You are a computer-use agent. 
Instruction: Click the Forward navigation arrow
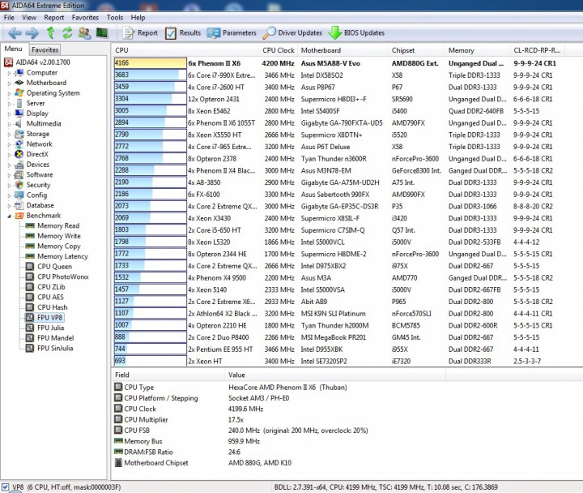click(32, 33)
